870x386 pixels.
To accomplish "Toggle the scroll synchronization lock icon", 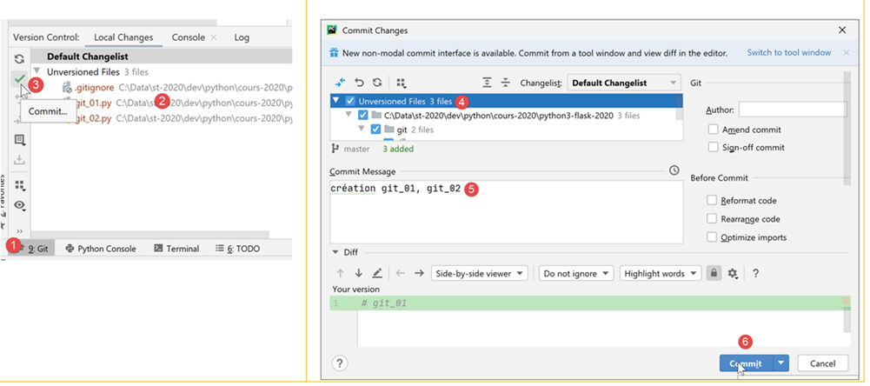I will click(714, 273).
